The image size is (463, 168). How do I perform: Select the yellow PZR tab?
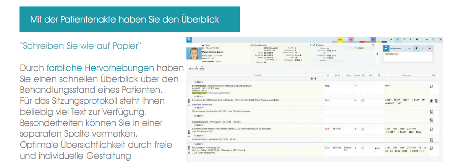pyautogui.click(x=340, y=39)
